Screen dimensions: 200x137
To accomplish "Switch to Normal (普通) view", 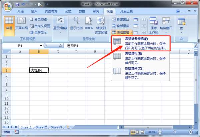I will (x=9, y=26).
